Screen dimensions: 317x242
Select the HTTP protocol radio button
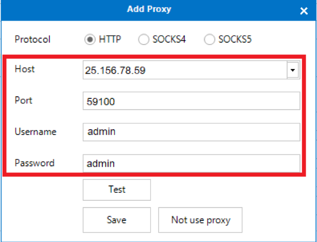click(x=90, y=39)
